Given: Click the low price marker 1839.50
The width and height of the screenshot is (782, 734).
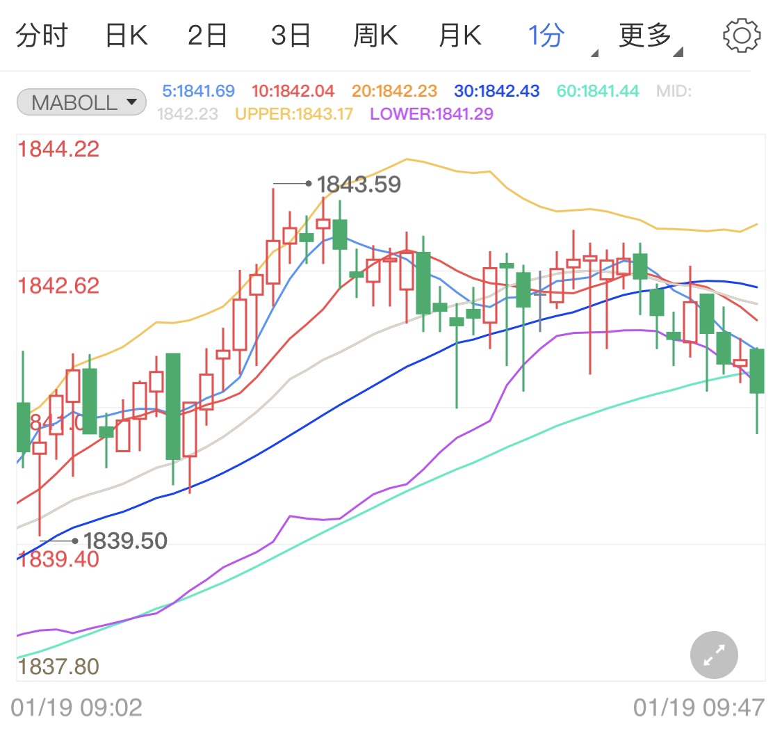Looking at the screenshot, I should pyautogui.click(x=125, y=540).
